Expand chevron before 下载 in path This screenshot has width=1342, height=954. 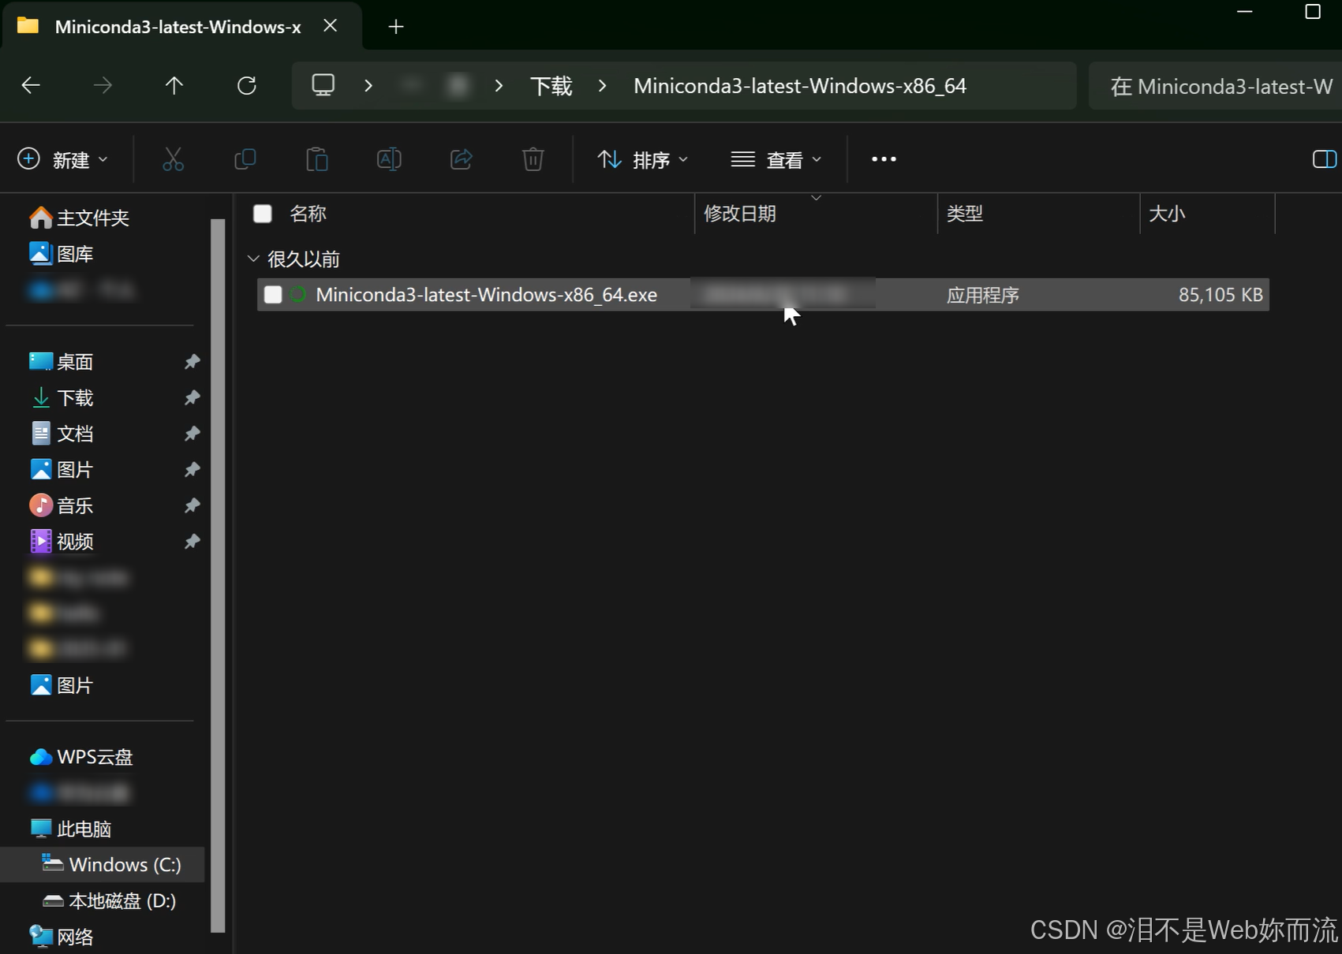(499, 85)
